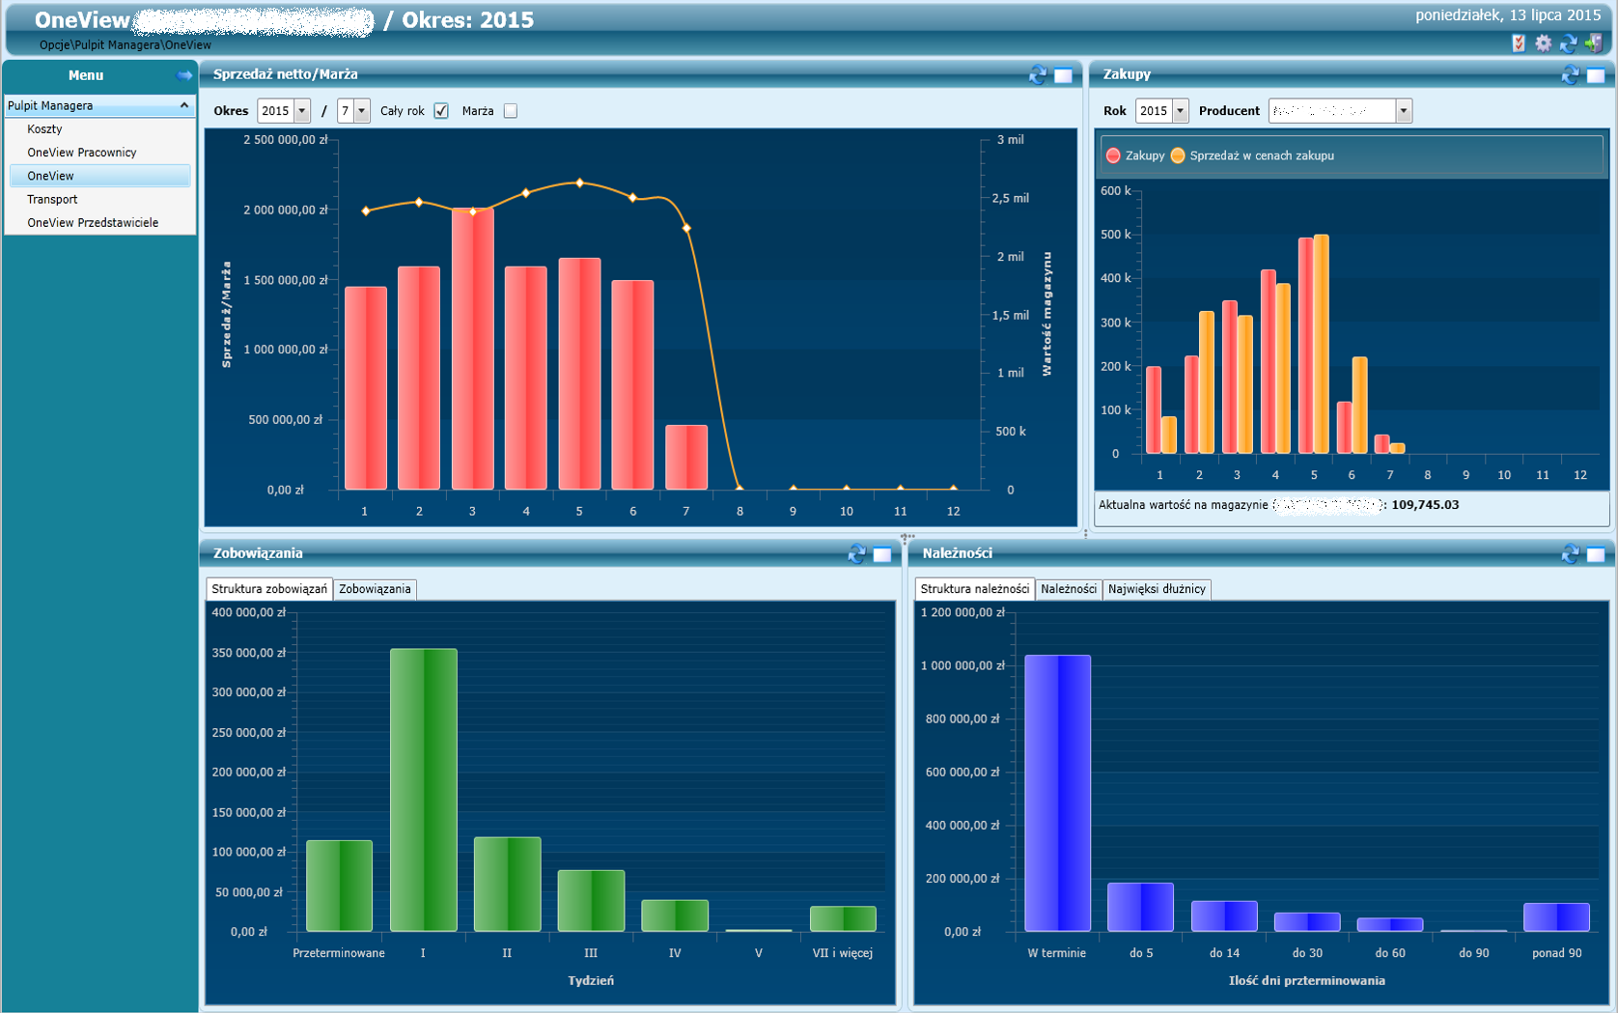Click the month 3 sales bar
1618x1013 pixels.
tap(473, 349)
